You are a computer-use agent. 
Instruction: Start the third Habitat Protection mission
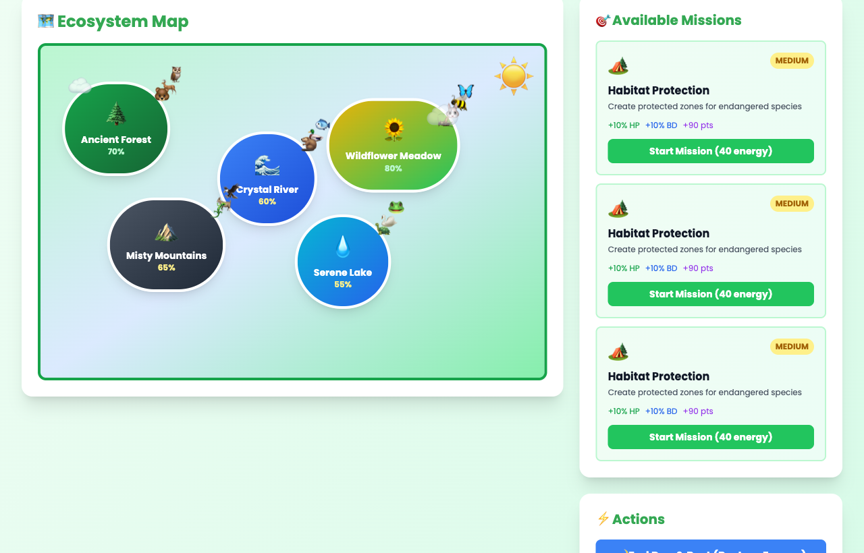(711, 437)
